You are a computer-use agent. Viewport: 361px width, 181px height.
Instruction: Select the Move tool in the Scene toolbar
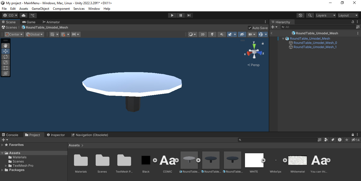coord(5,51)
